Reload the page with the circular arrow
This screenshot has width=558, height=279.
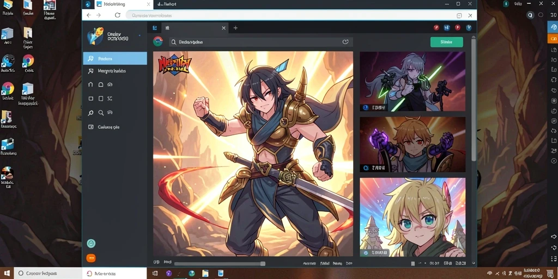(118, 15)
